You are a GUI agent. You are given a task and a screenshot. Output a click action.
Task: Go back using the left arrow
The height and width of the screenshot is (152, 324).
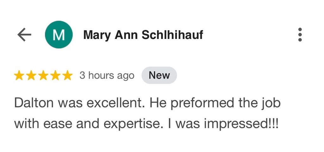pos(24,35)
